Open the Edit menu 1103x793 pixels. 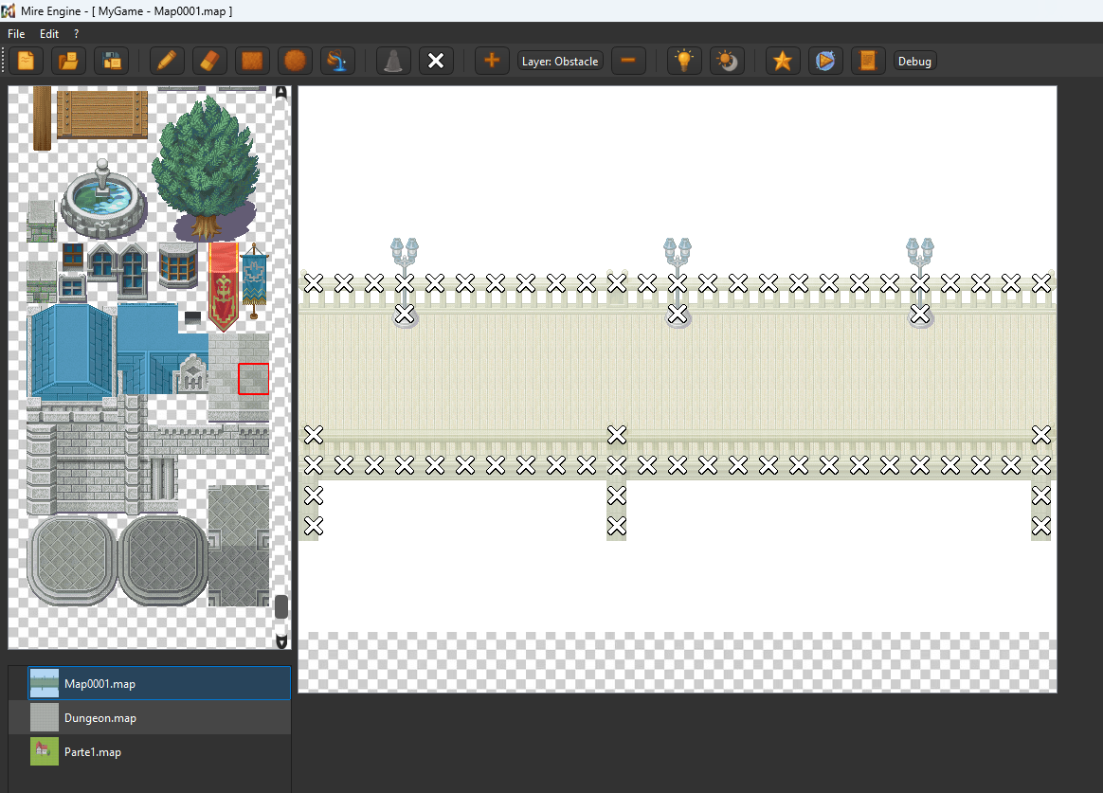(49, 34)
